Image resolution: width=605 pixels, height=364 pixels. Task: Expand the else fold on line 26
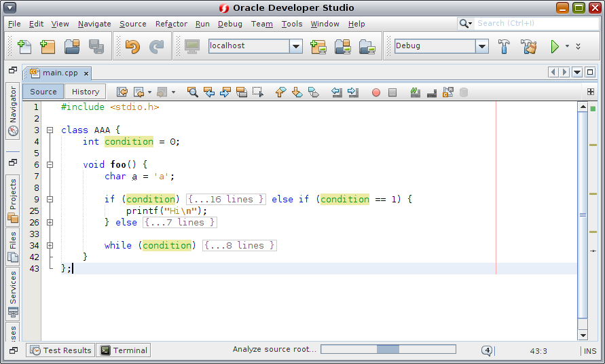50,223
